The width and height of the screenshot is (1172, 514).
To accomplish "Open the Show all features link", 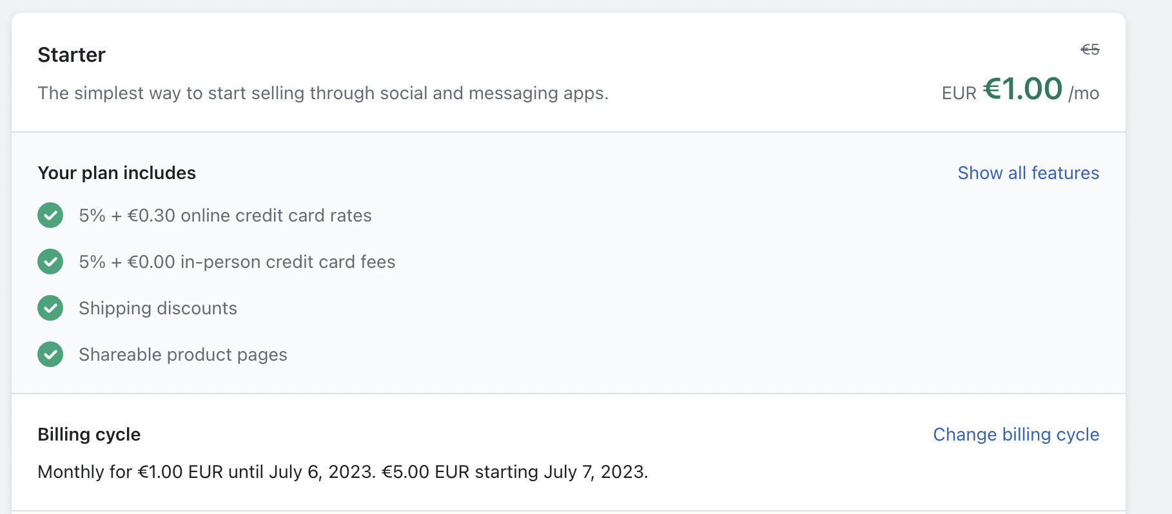I will point(1028,173).
